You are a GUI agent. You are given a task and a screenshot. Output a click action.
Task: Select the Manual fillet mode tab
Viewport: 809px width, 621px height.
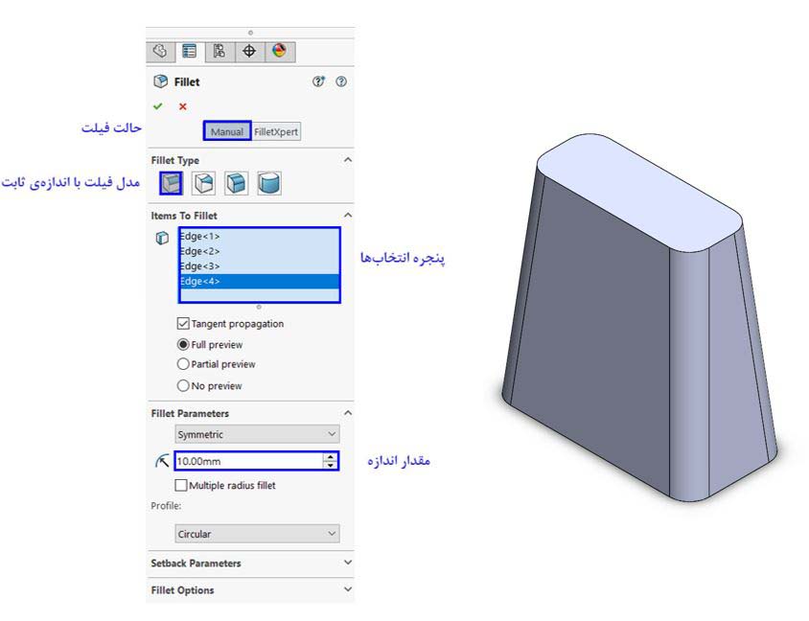coord(227,131)
